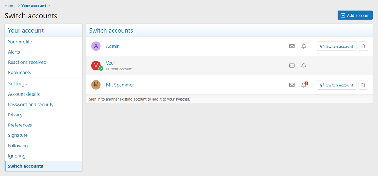Click the Mr. Spammer avatar
The width and height of the screenshot is (378, 176).
[96, 85]
